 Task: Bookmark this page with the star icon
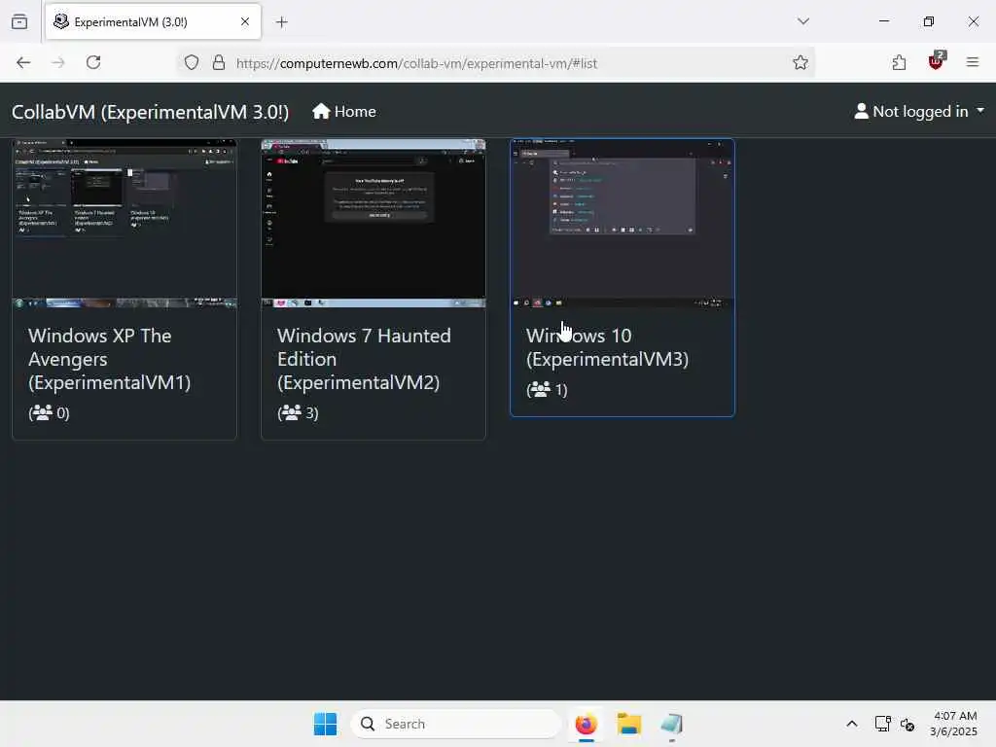tap(800, 62)
